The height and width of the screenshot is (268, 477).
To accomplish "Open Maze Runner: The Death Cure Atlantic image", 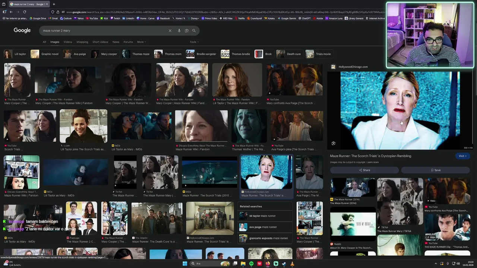I will coord(157,219).
